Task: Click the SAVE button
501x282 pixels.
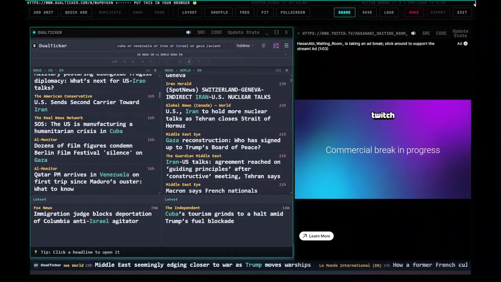Action: 367,12
